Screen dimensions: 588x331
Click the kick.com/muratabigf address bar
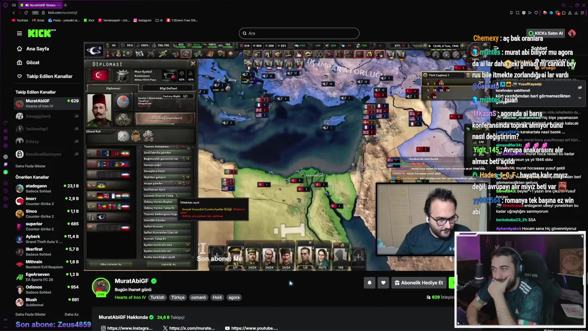point(62,12)
